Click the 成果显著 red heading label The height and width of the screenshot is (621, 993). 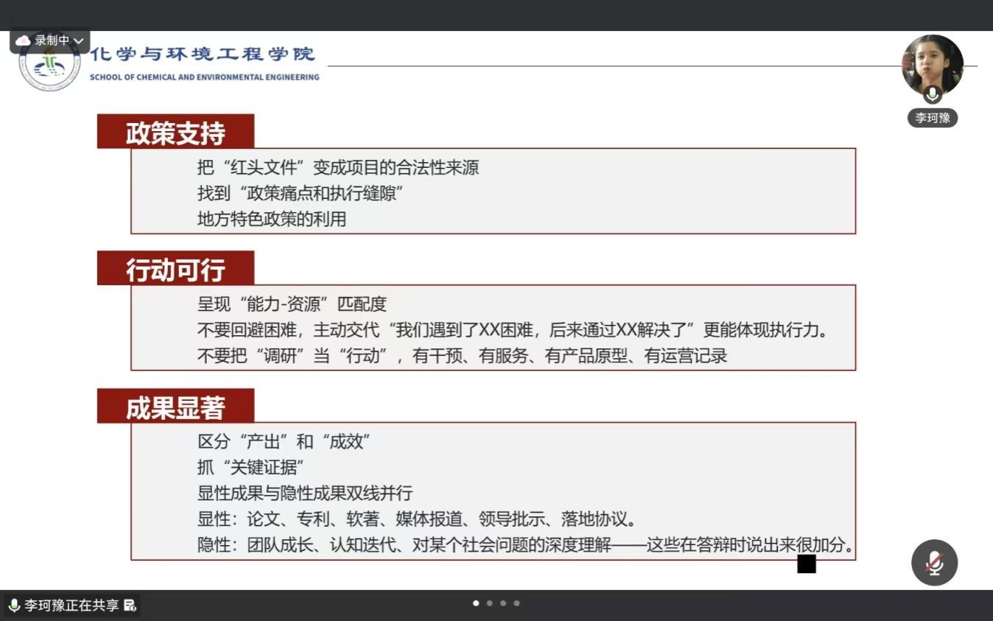pos(175,407)
